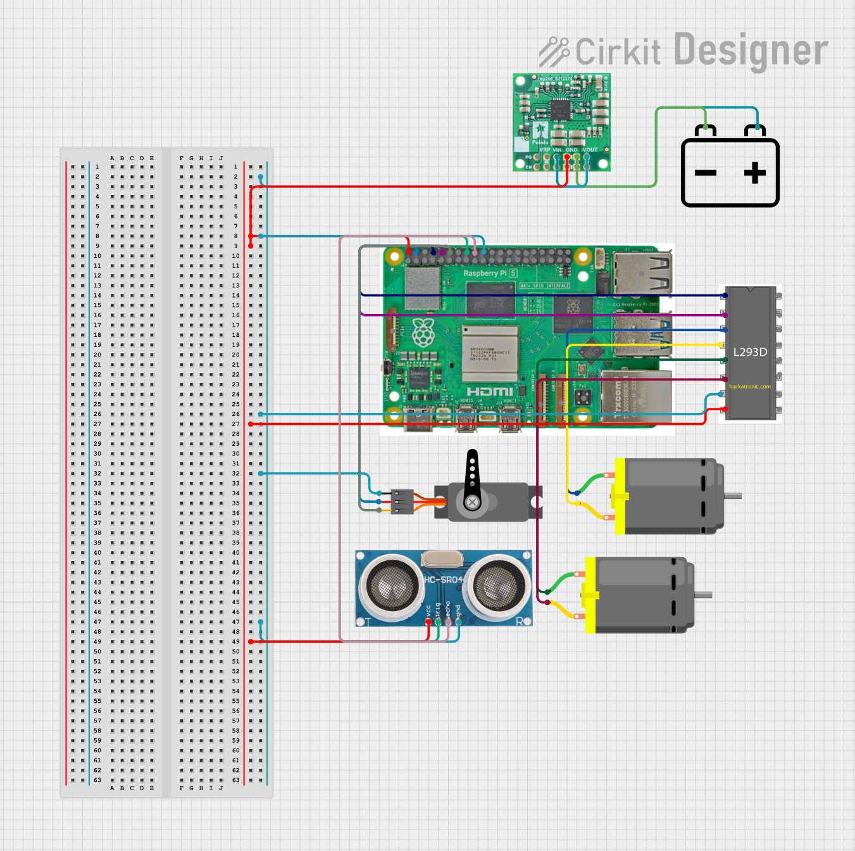
Task: Select the servo motor body
Action: (x=488, y=501)
